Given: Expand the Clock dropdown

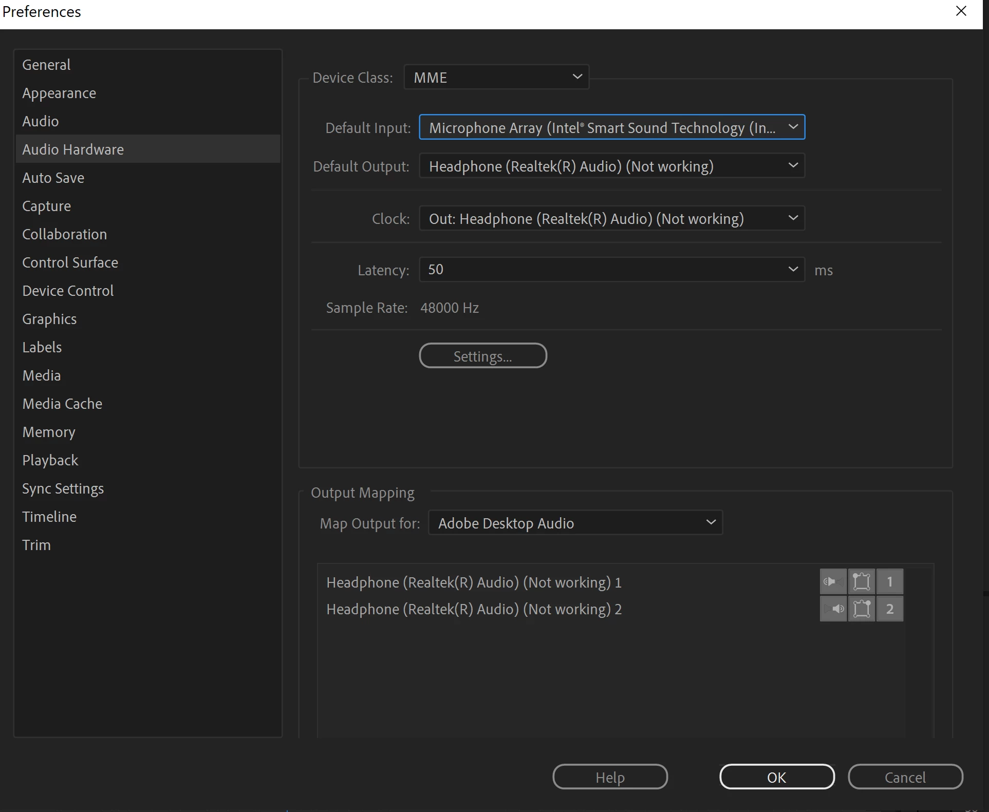Looking at the screenshot, I should [x=611, y=218].
